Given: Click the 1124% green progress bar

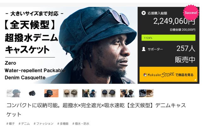Looking at the screenshot, I should point(168,38).
